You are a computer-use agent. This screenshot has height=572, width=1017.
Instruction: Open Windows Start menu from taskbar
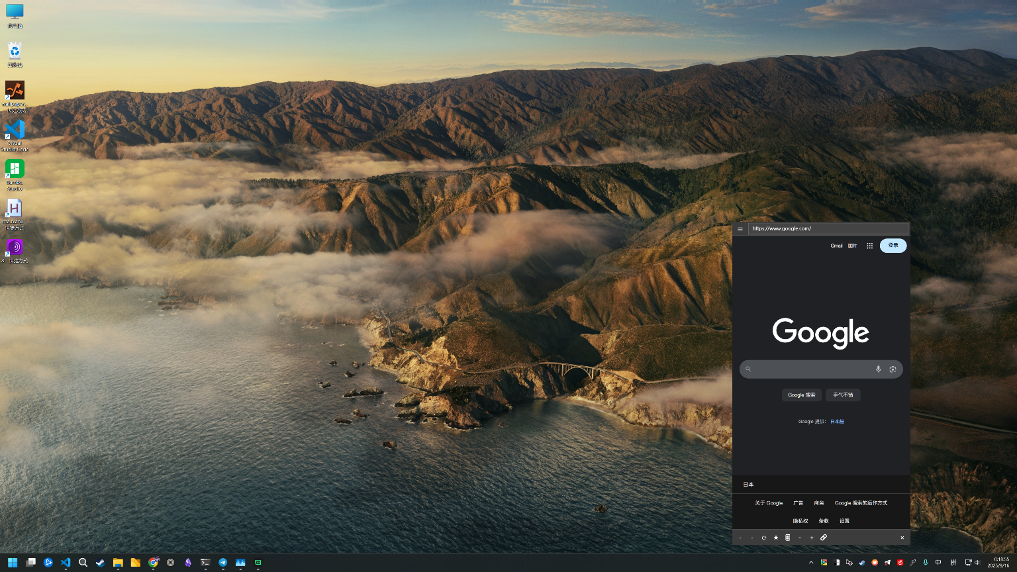tap(13, 563)
